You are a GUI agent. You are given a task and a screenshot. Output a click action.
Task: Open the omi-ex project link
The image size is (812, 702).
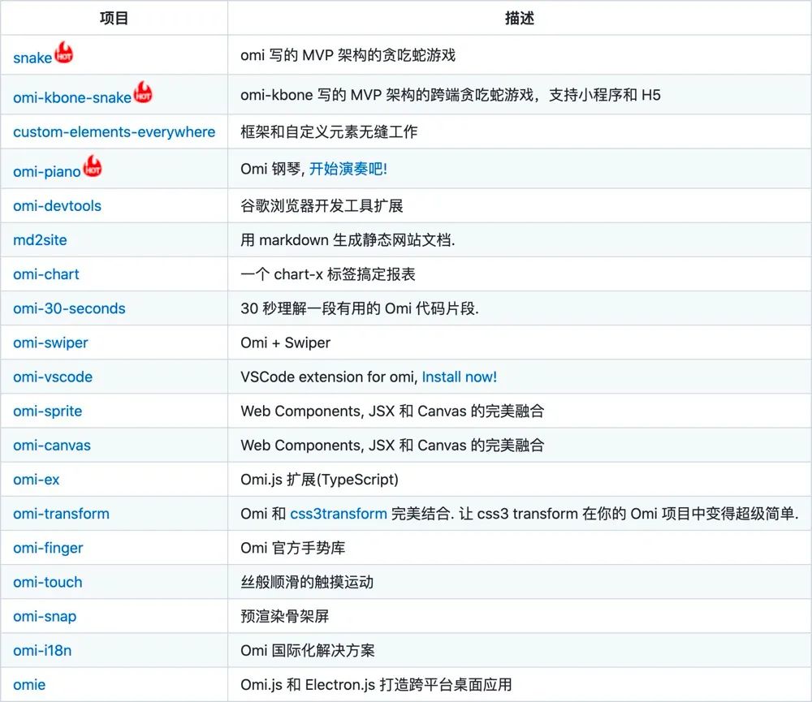point(37,480)
